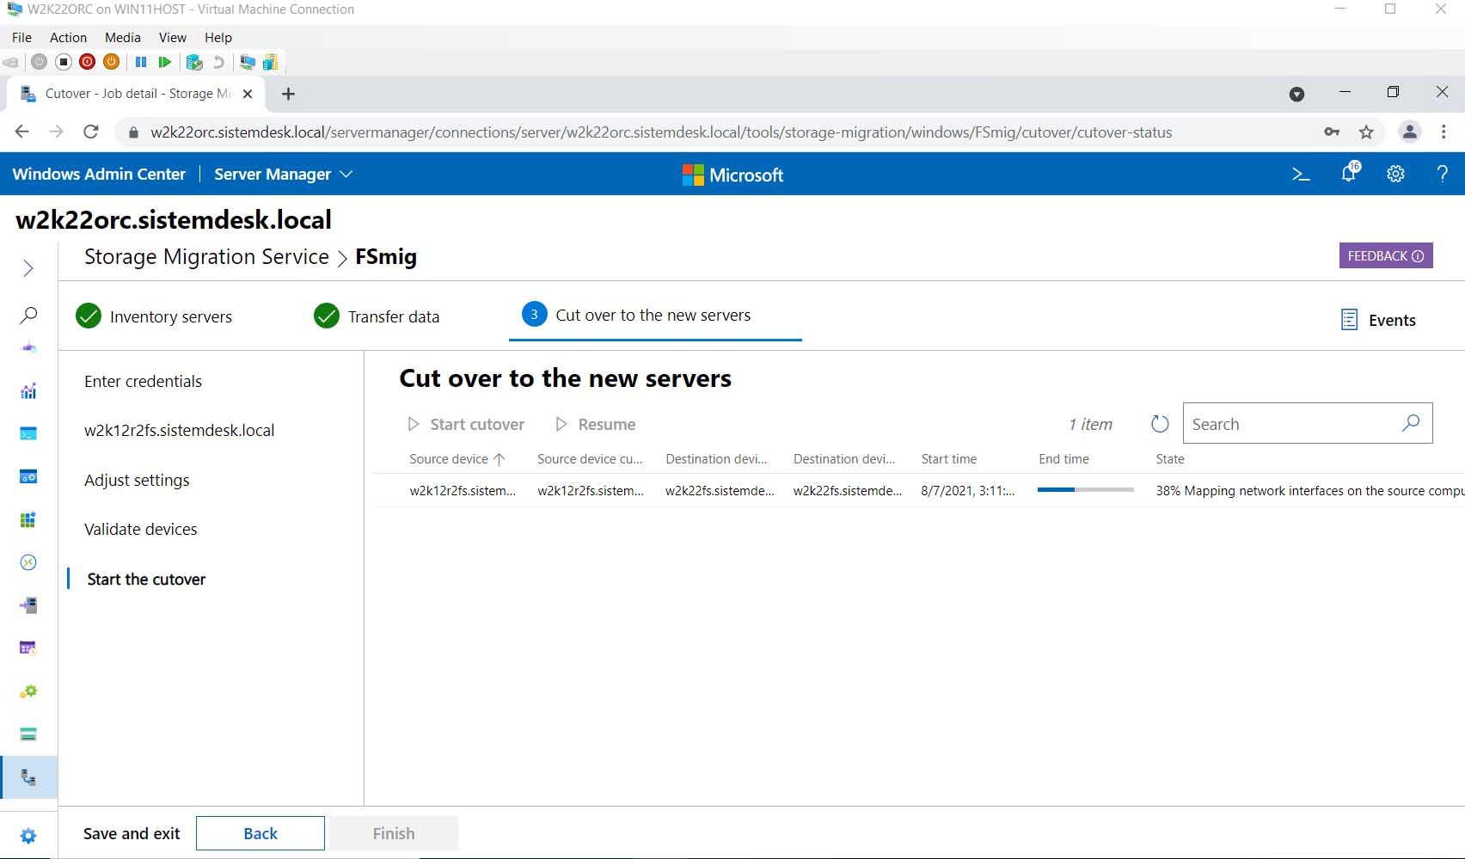
Task: Open the Help menu in VM Connection
Action: [x=218, y=38]
